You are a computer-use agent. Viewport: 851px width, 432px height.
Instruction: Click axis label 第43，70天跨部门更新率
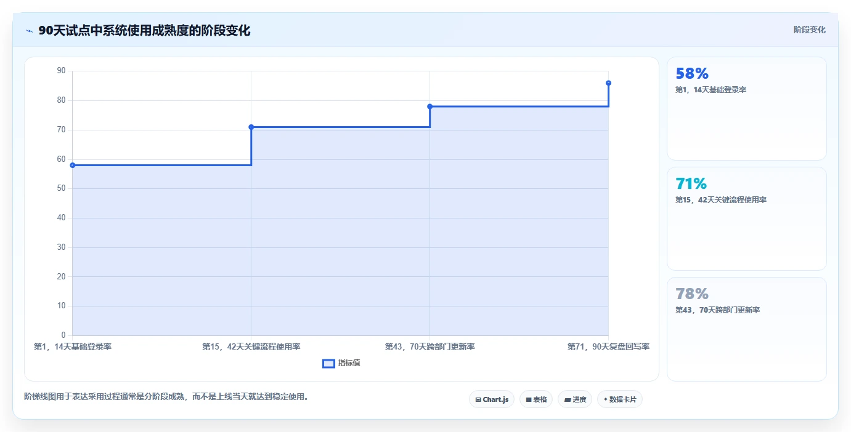[430, 346]
